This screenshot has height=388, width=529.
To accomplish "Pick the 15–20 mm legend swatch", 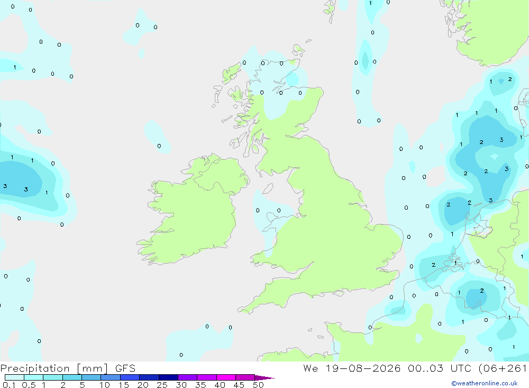I will [130, 377].
